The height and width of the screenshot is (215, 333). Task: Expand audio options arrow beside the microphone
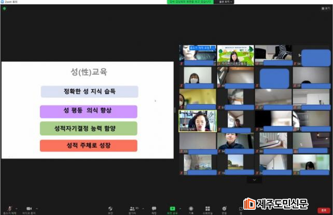point(16,207)
